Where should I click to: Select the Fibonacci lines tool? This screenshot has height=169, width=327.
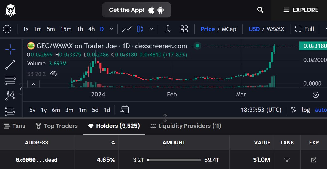[10, 80]
